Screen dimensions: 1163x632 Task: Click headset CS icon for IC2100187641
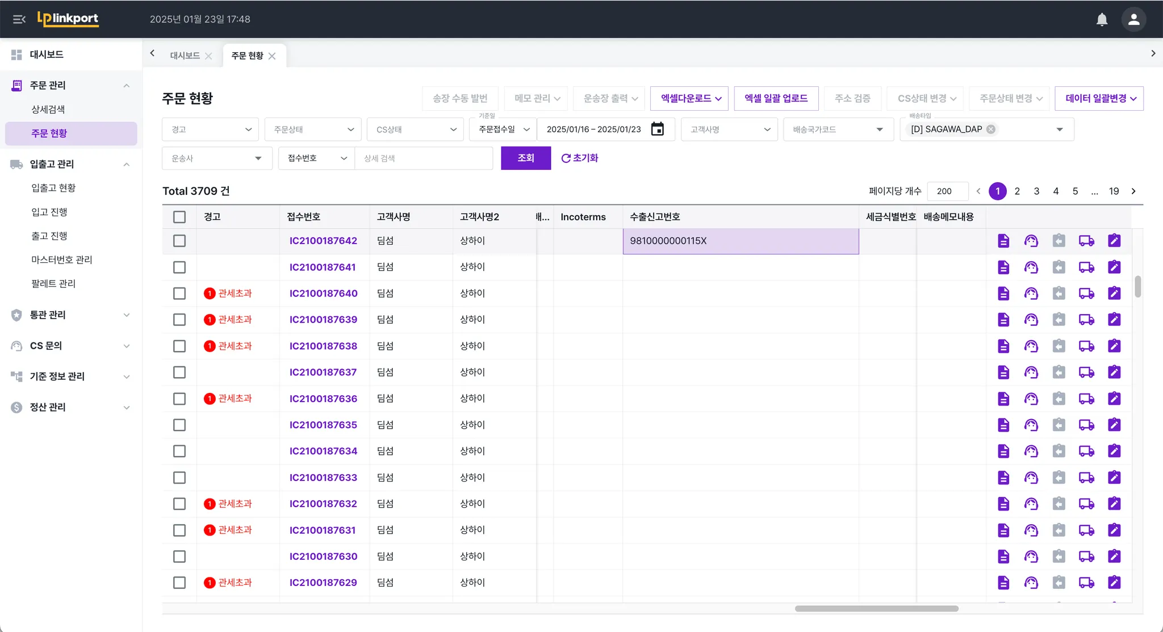coord(1031,267)
